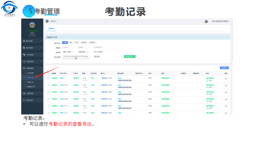Screen dimensions: 256x144
Task: Click the blue 自定义 button
Action: 224,68
